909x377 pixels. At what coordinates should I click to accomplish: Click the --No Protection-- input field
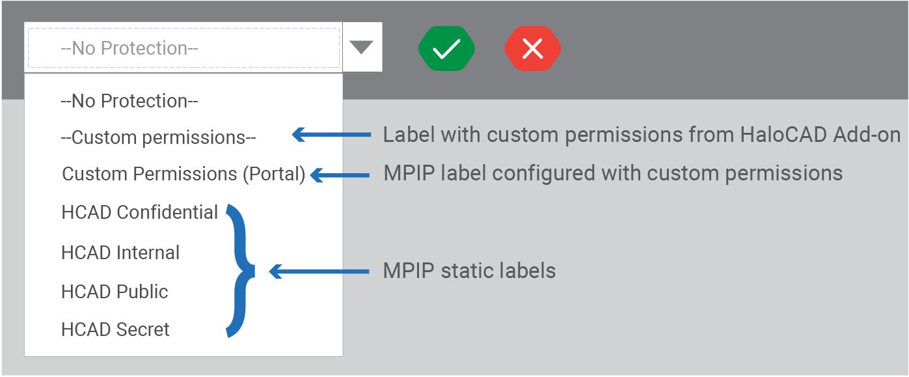(x=183, y=46)
